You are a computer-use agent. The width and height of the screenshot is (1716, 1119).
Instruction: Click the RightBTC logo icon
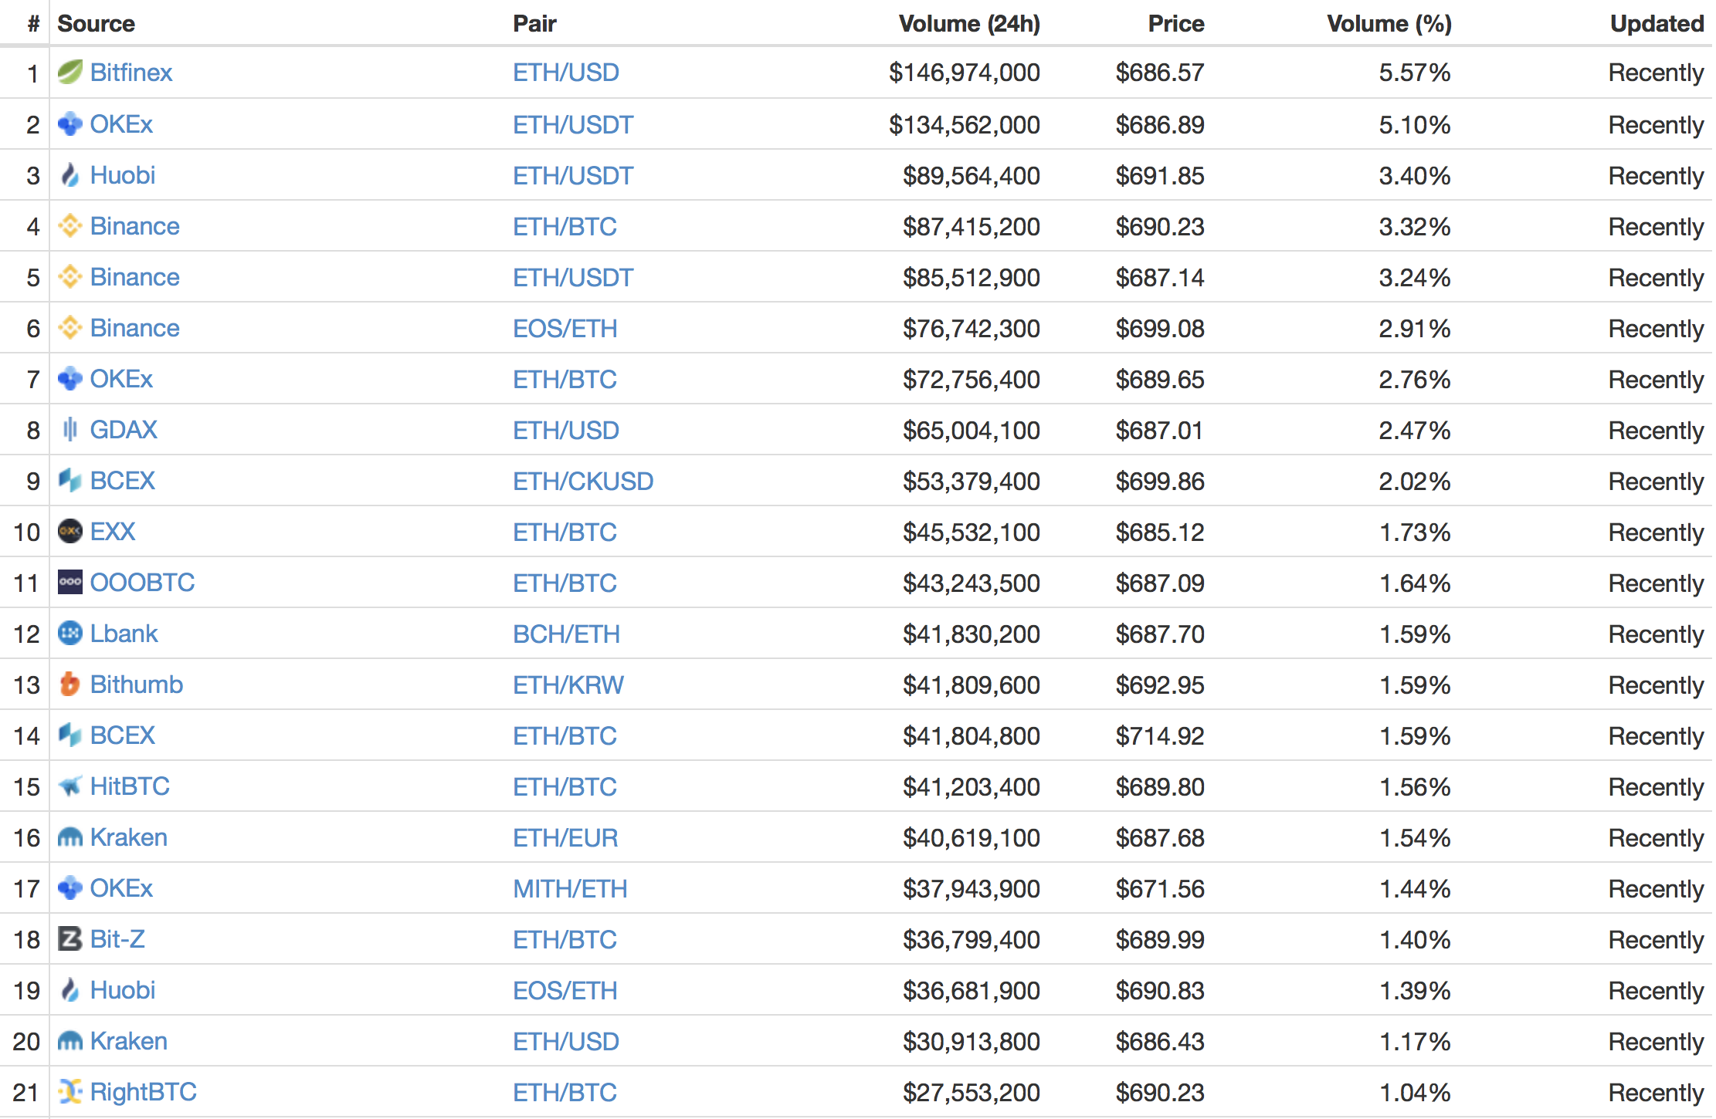tap(70, 1091)
